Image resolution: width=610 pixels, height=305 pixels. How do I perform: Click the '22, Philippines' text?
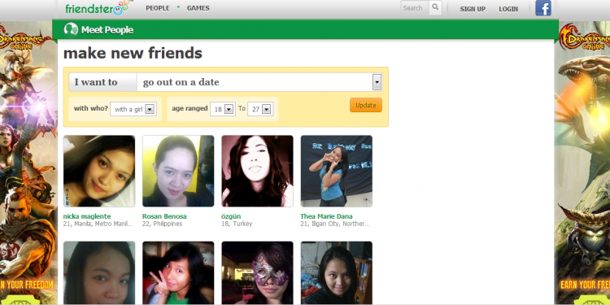click(162, 224)
